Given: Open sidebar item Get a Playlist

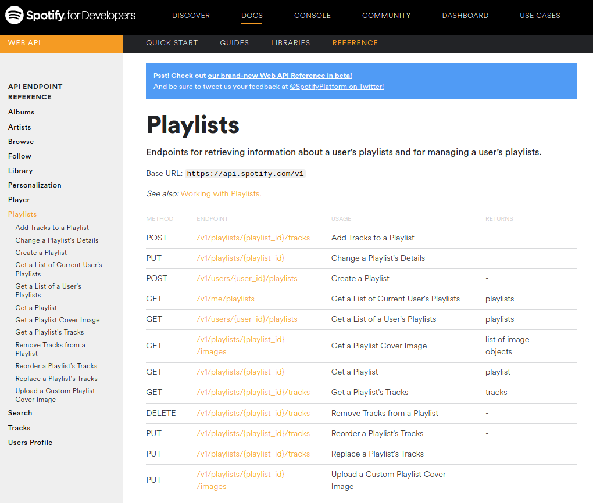Looking at the screenshot, I should point(36,308).
